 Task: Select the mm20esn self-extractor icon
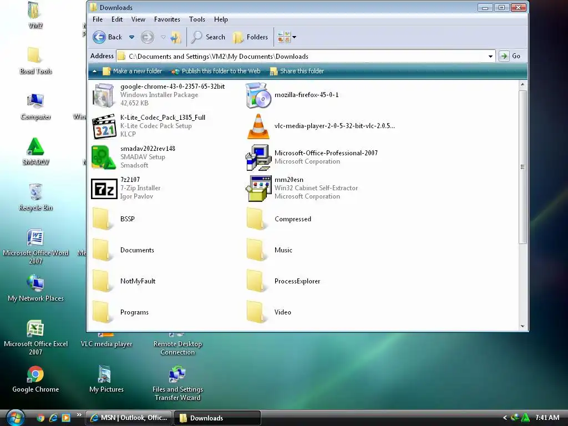258,189
